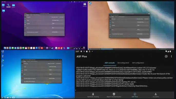Open the Microsoft Edge icon on Windows desktop
176x99 pixels.
coord(3,61)
